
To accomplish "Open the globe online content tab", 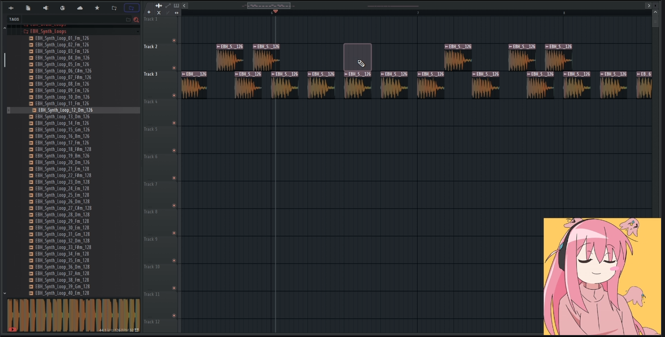I will [x=63, y=8].
